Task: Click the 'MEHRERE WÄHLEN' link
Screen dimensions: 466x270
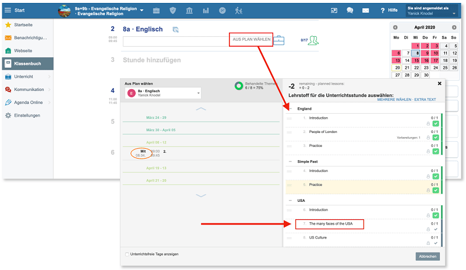Action: pyautogui.click(x=394, y=100)
